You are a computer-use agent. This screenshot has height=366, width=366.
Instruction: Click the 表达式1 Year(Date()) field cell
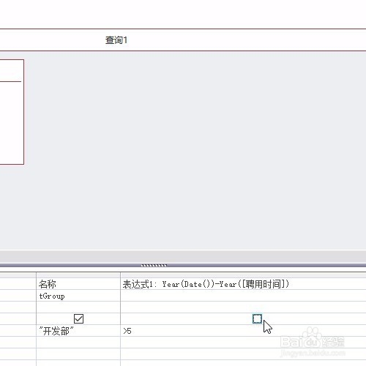[x=243, y=284]
